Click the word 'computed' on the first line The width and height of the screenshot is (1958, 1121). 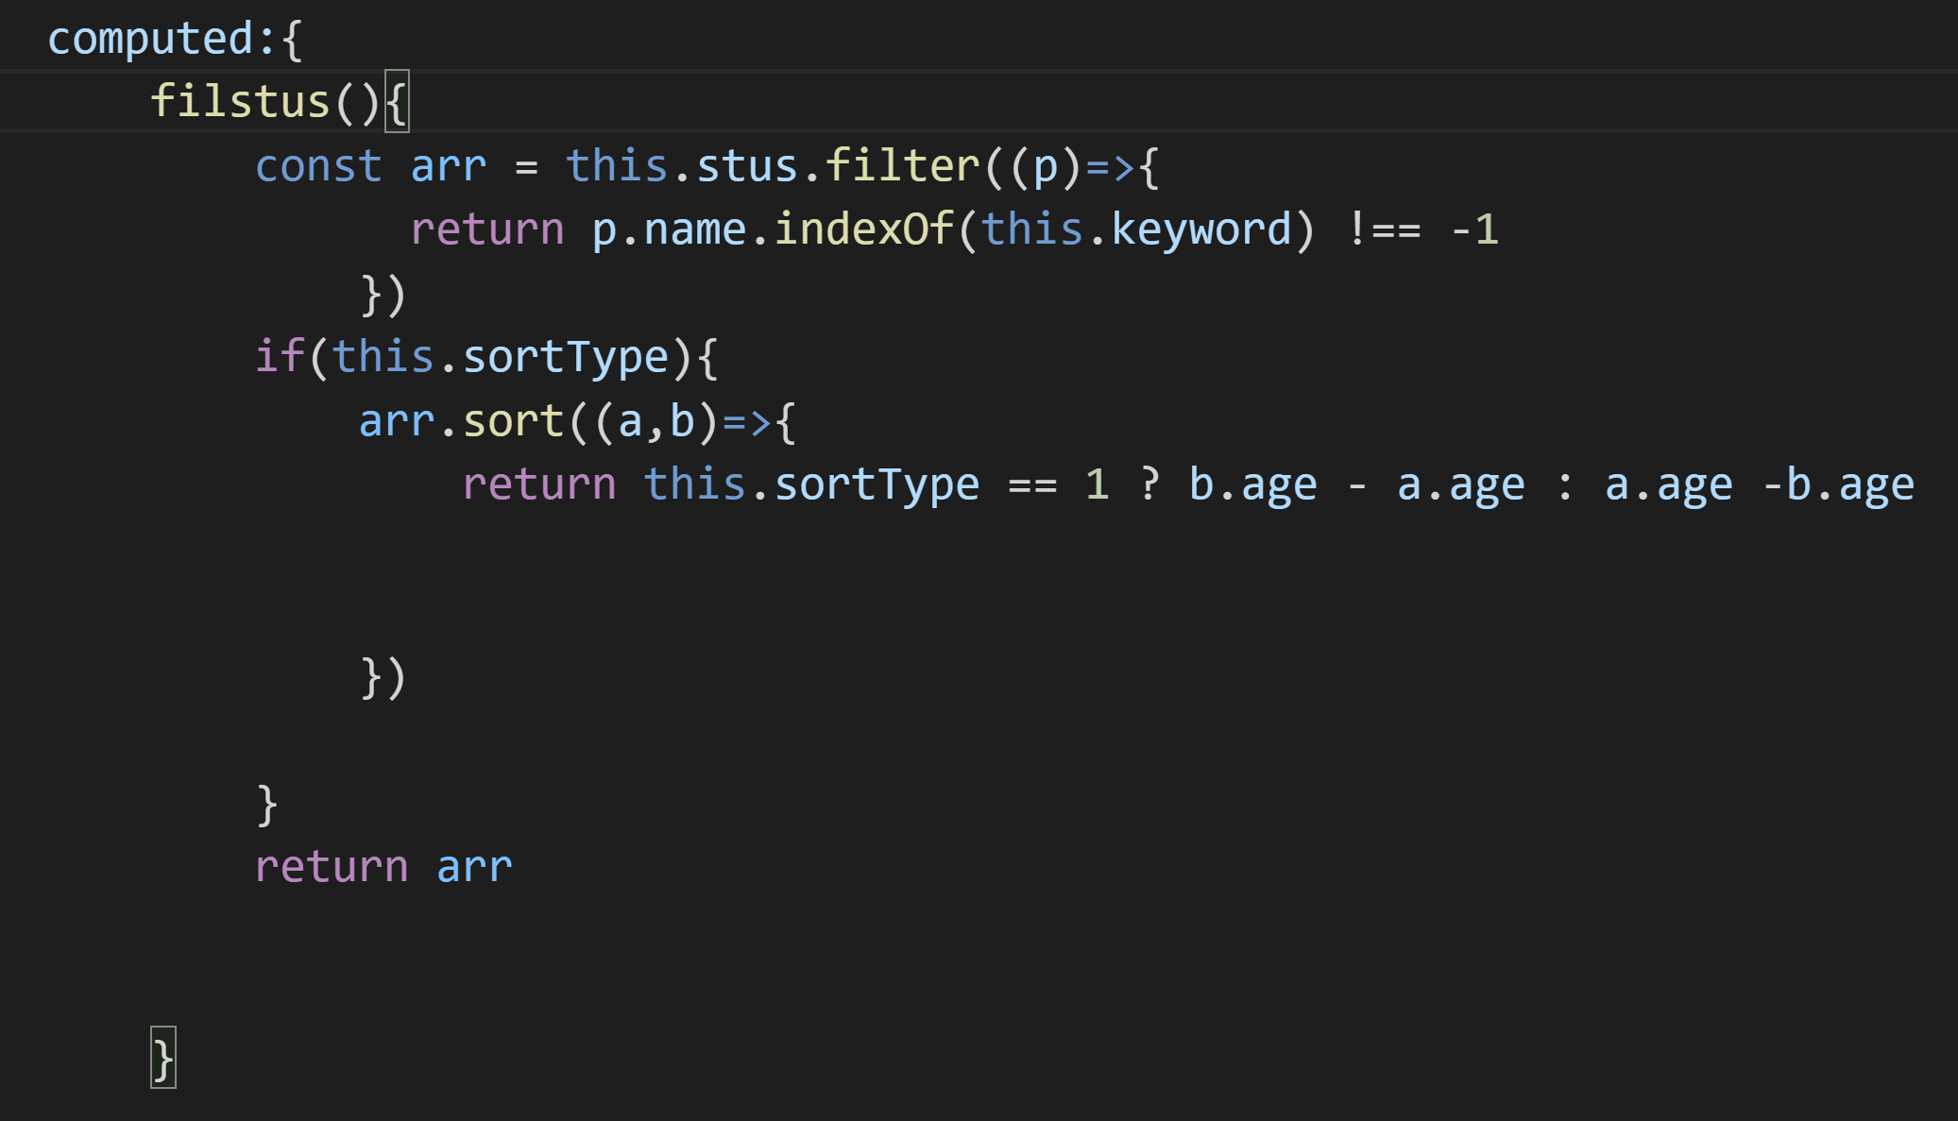[151, 40]
